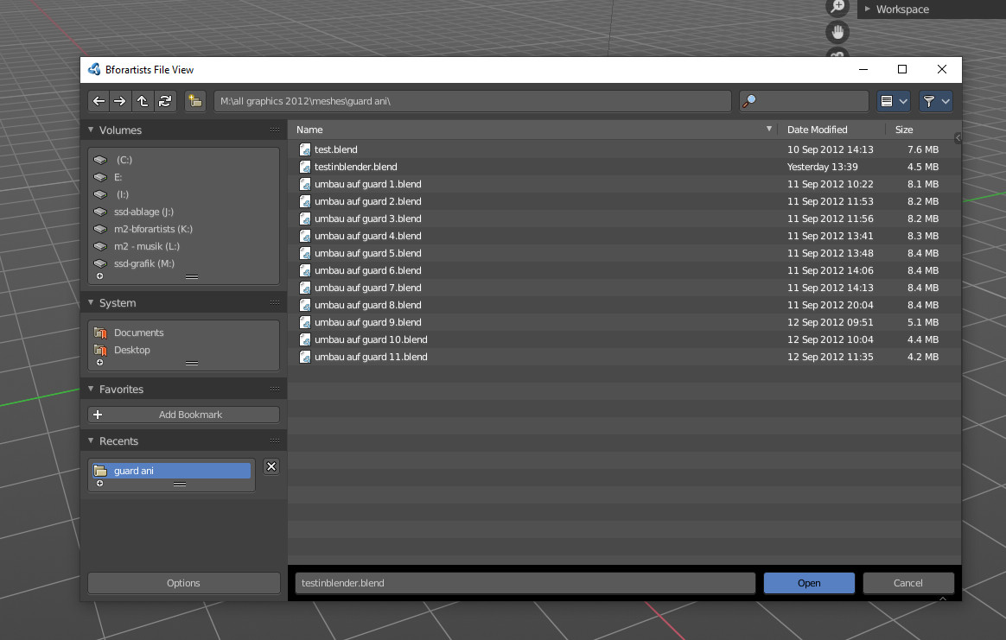The image size is (1006, 640).
Task: Click Bforartists logo in title bar
Action: pos(94,69)
